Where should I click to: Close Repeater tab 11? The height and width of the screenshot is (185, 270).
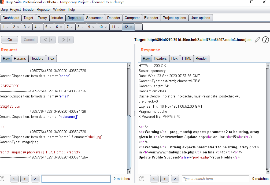point(118,27)
